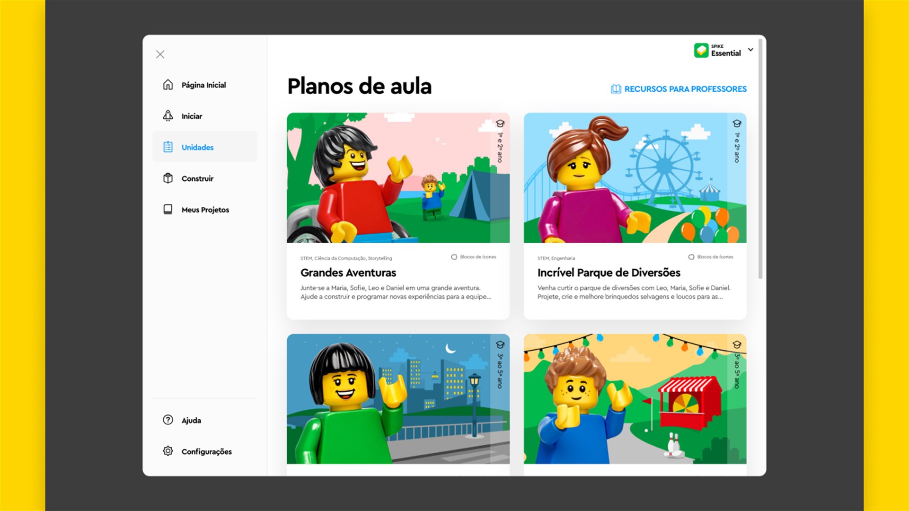This screenshot has height=511, width=909.
Task: Click '3º ao 5º ano' label on night city card
Action: [x=500, y=371]
